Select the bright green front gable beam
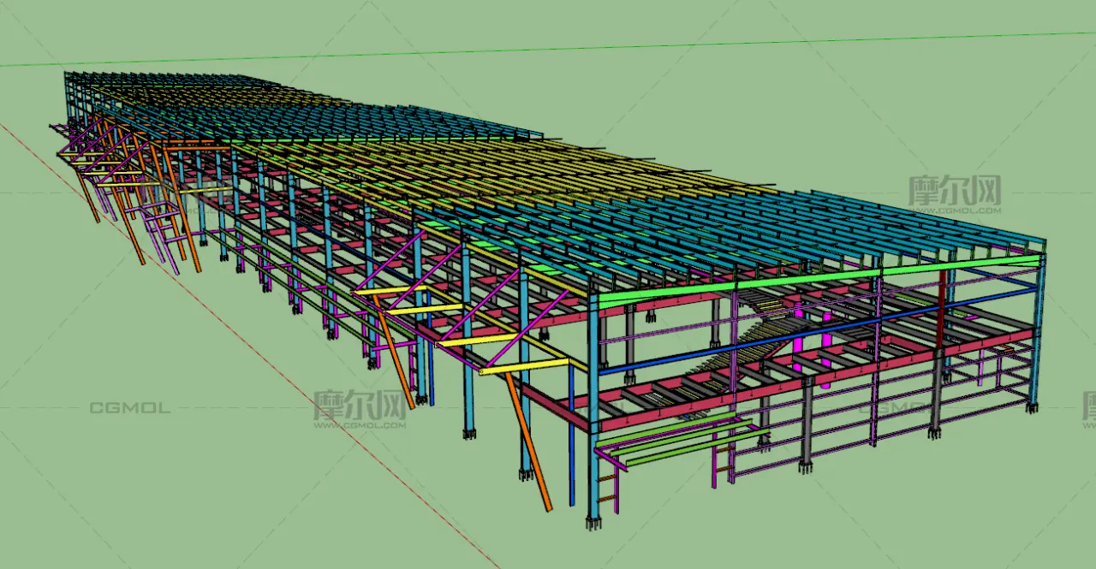The width and height of the screenshot is (1096, 569). (818, 278)
